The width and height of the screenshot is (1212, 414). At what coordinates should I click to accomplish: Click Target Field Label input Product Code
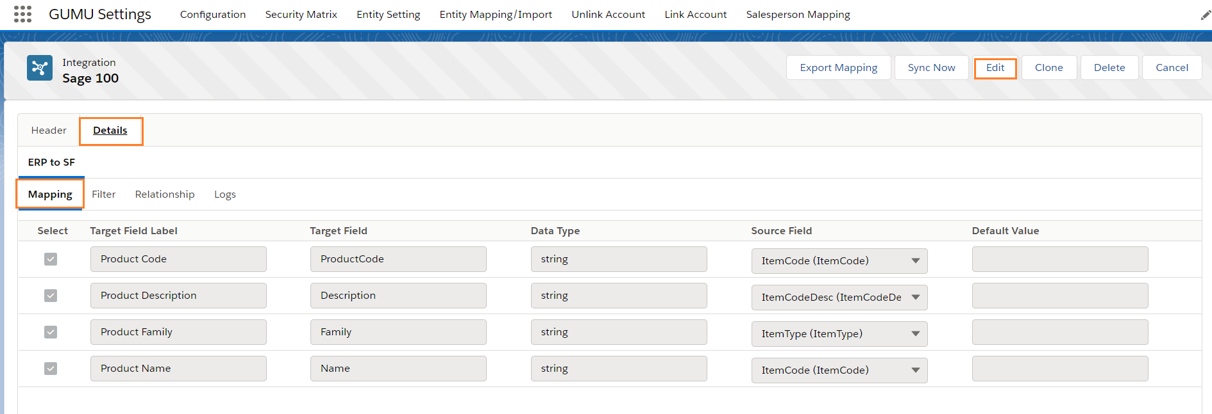point(178,259)
